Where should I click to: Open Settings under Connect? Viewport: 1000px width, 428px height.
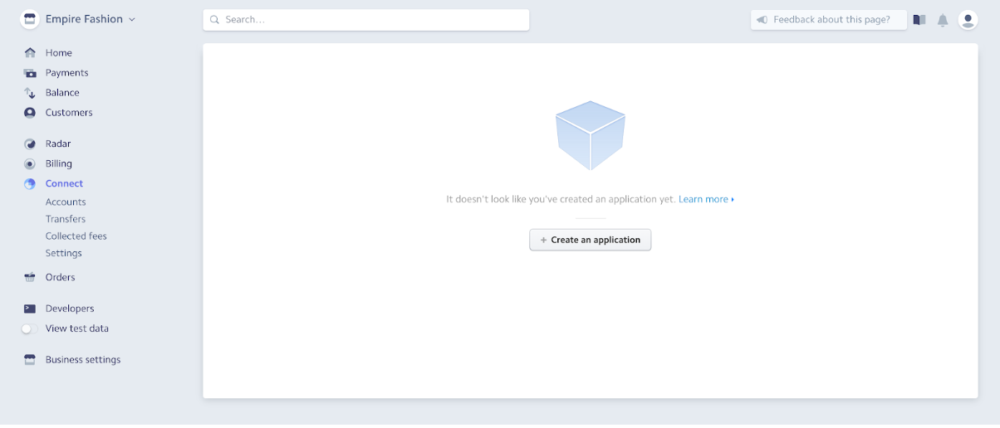[x=64, y=254]
